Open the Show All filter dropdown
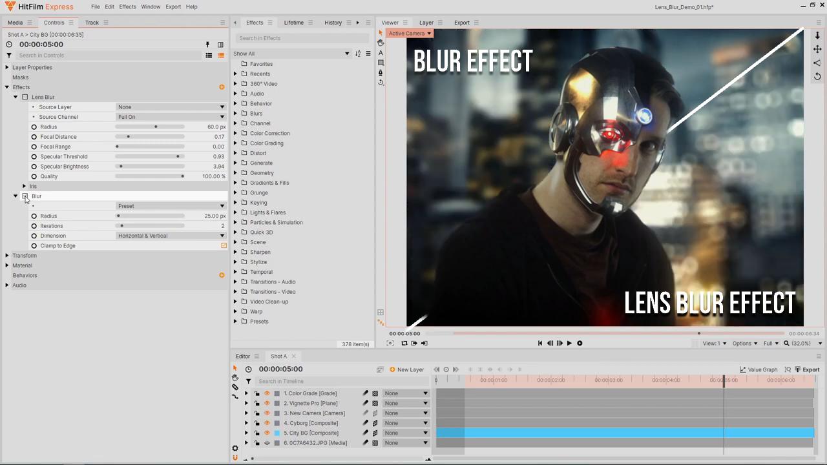Screen dimensions: 827x465 [291, 54]
